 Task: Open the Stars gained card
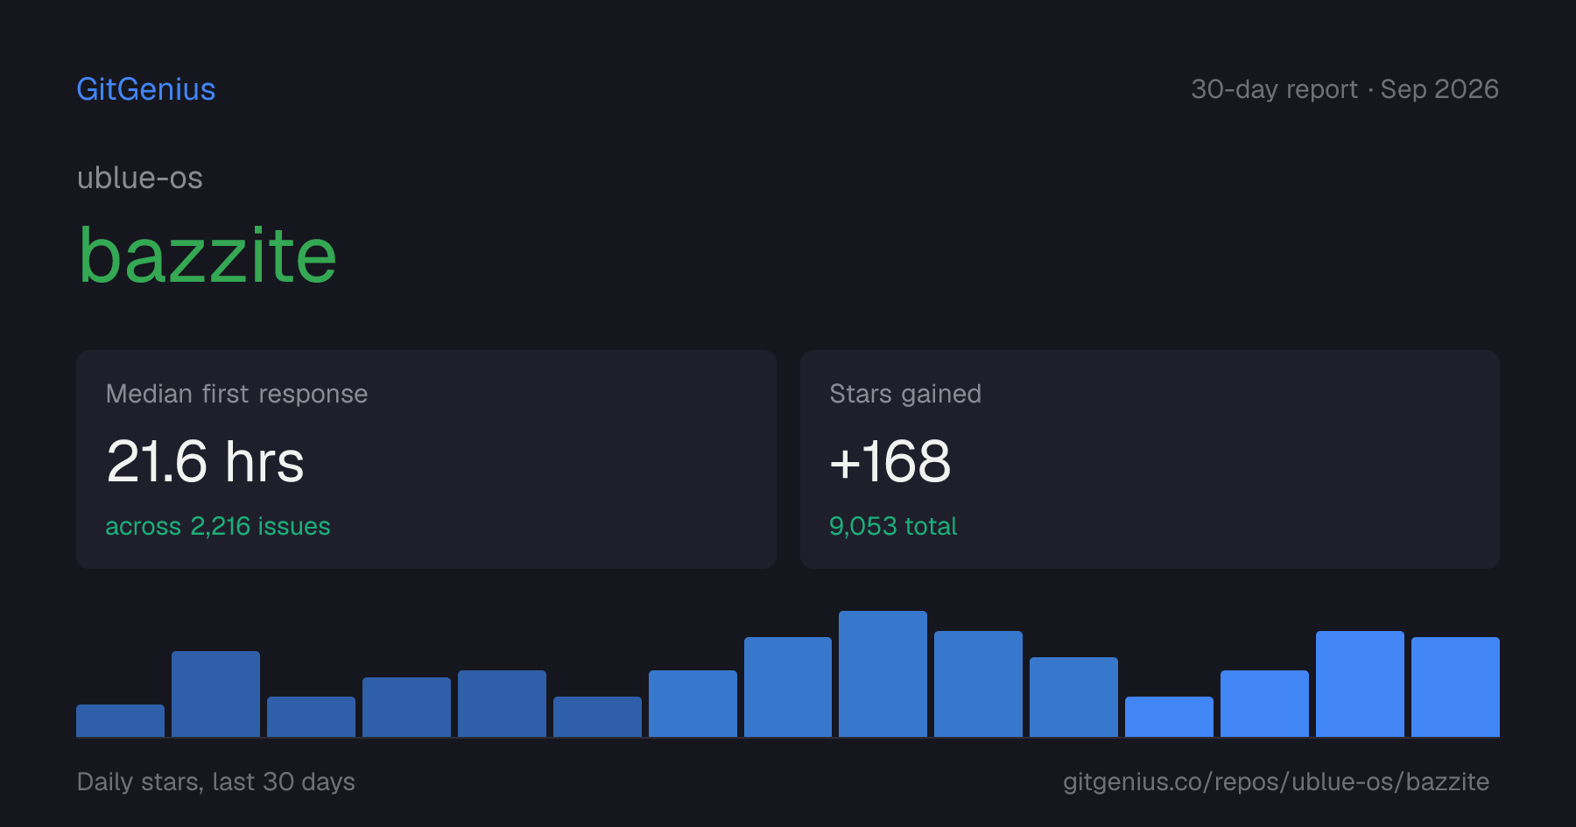coord(1150,459)
